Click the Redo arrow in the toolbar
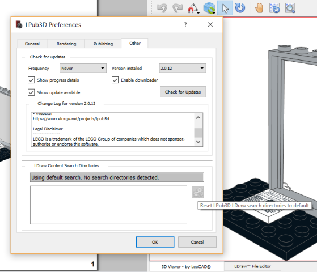 click(177, 8)
